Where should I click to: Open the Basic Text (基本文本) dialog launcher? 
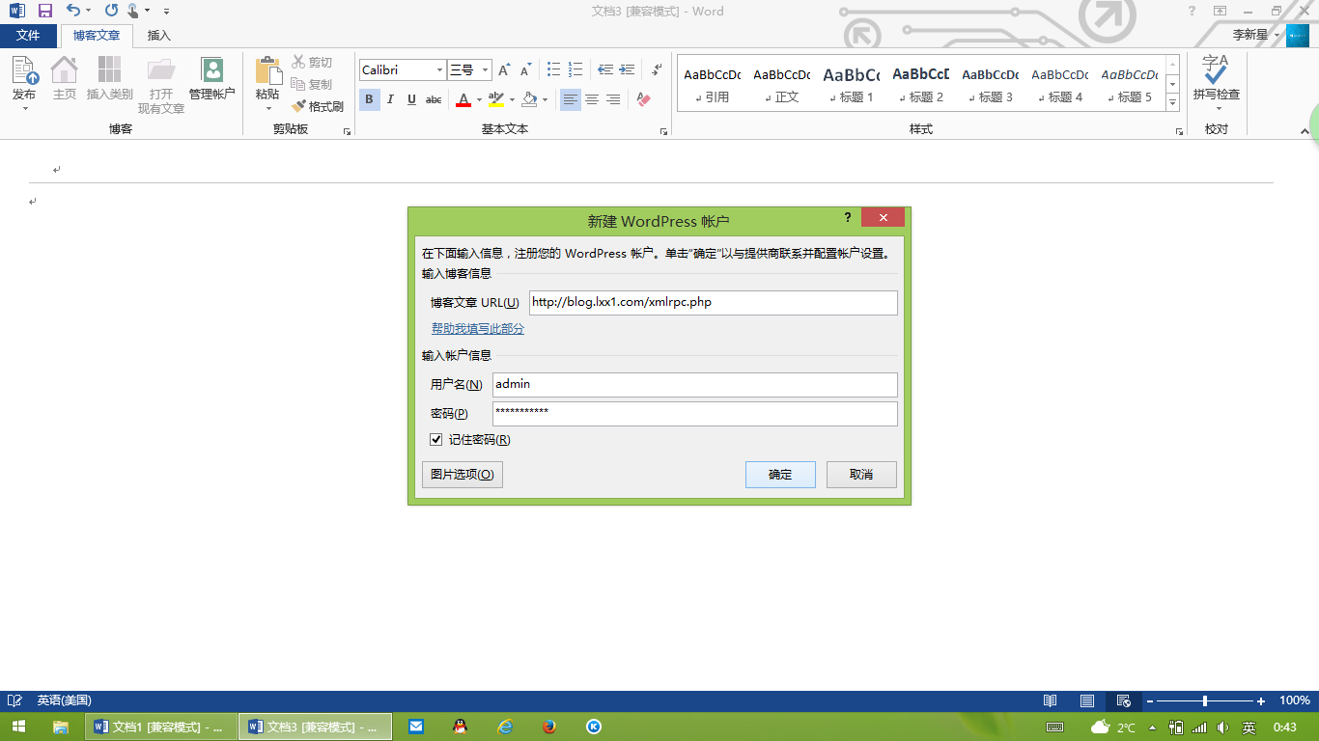(x=663, y=131)
